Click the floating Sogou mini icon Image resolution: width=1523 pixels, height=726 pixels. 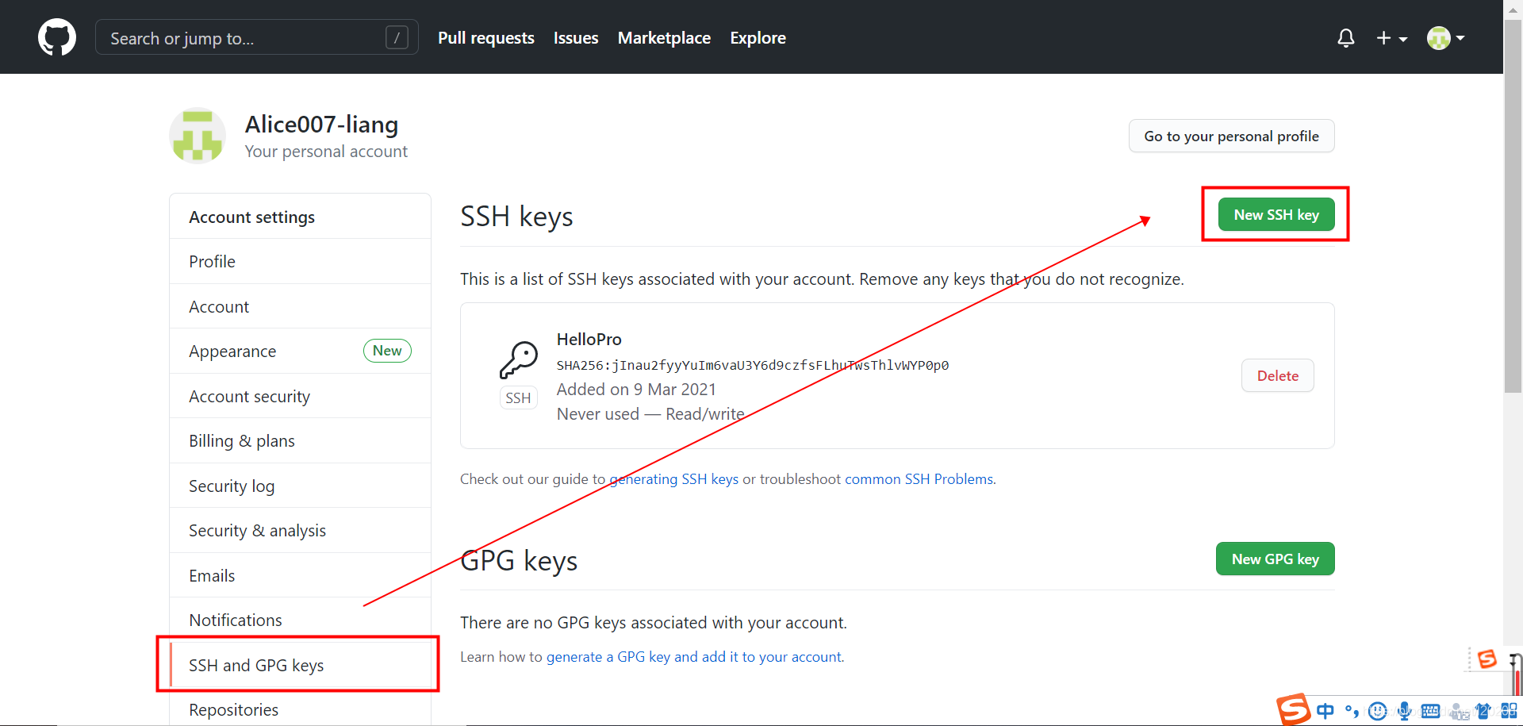[x=1487, y=659]
